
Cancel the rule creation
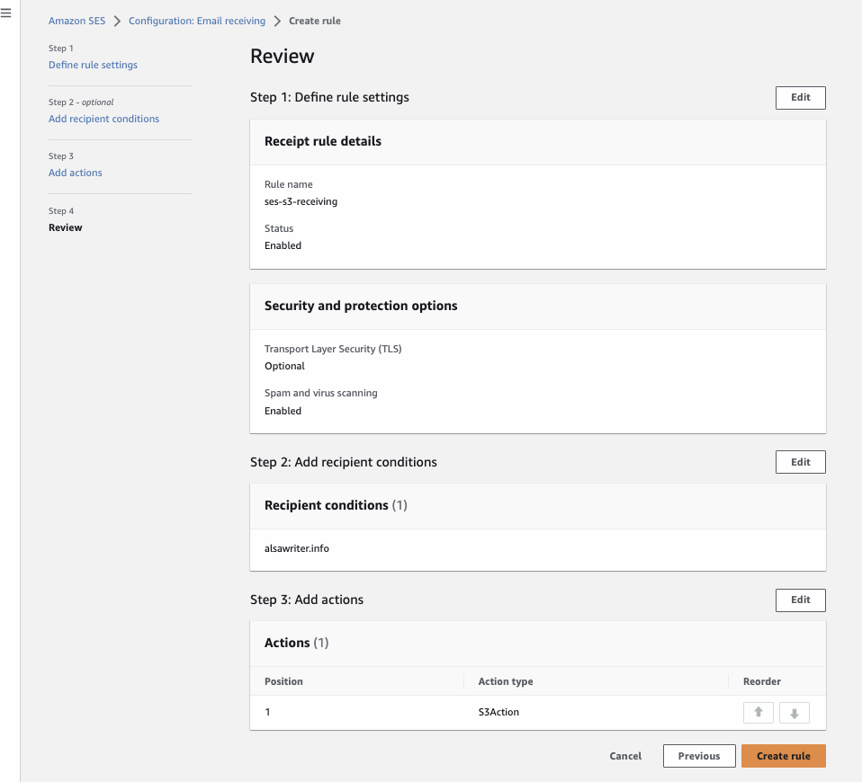(624, 756)
